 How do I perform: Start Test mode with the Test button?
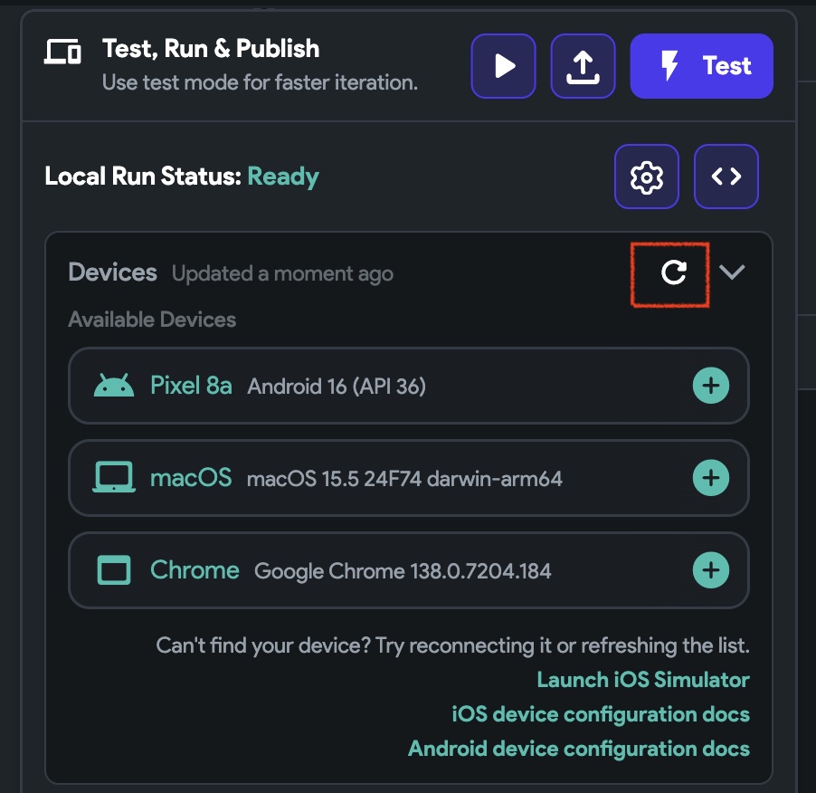click(701, 66)
